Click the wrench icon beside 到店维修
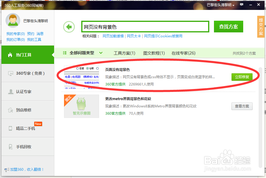266x178 pixels. [x=11, y=110]
